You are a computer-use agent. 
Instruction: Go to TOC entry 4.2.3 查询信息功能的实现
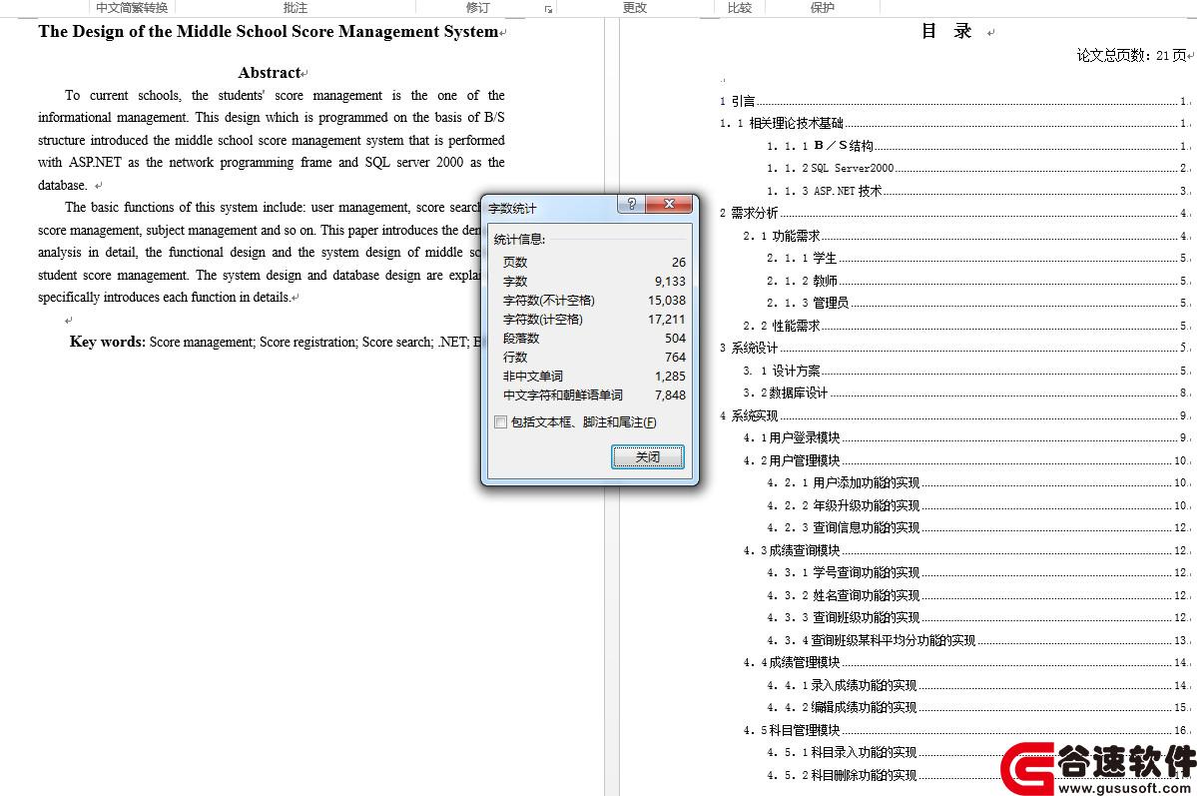click(978, 527)
